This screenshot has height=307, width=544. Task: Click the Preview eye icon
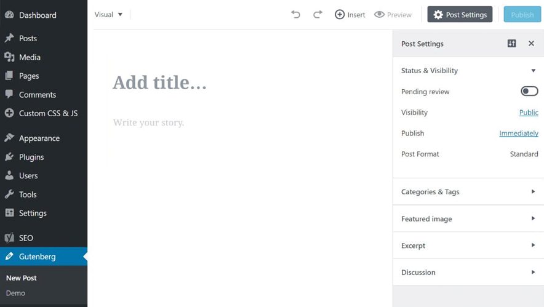pos(379,15)
